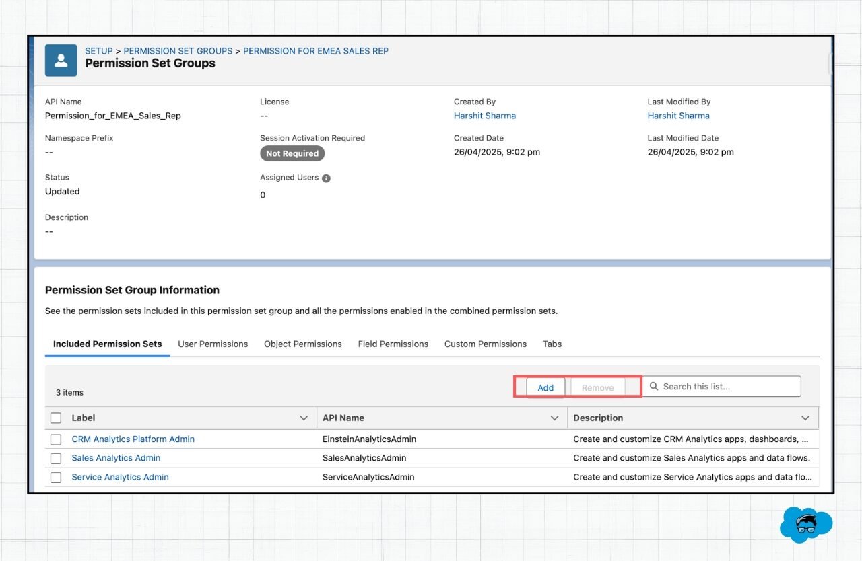This screenshot has height=561, width=862.
Task: Click the Assigned Users info icon
Action: coord(326,178)
